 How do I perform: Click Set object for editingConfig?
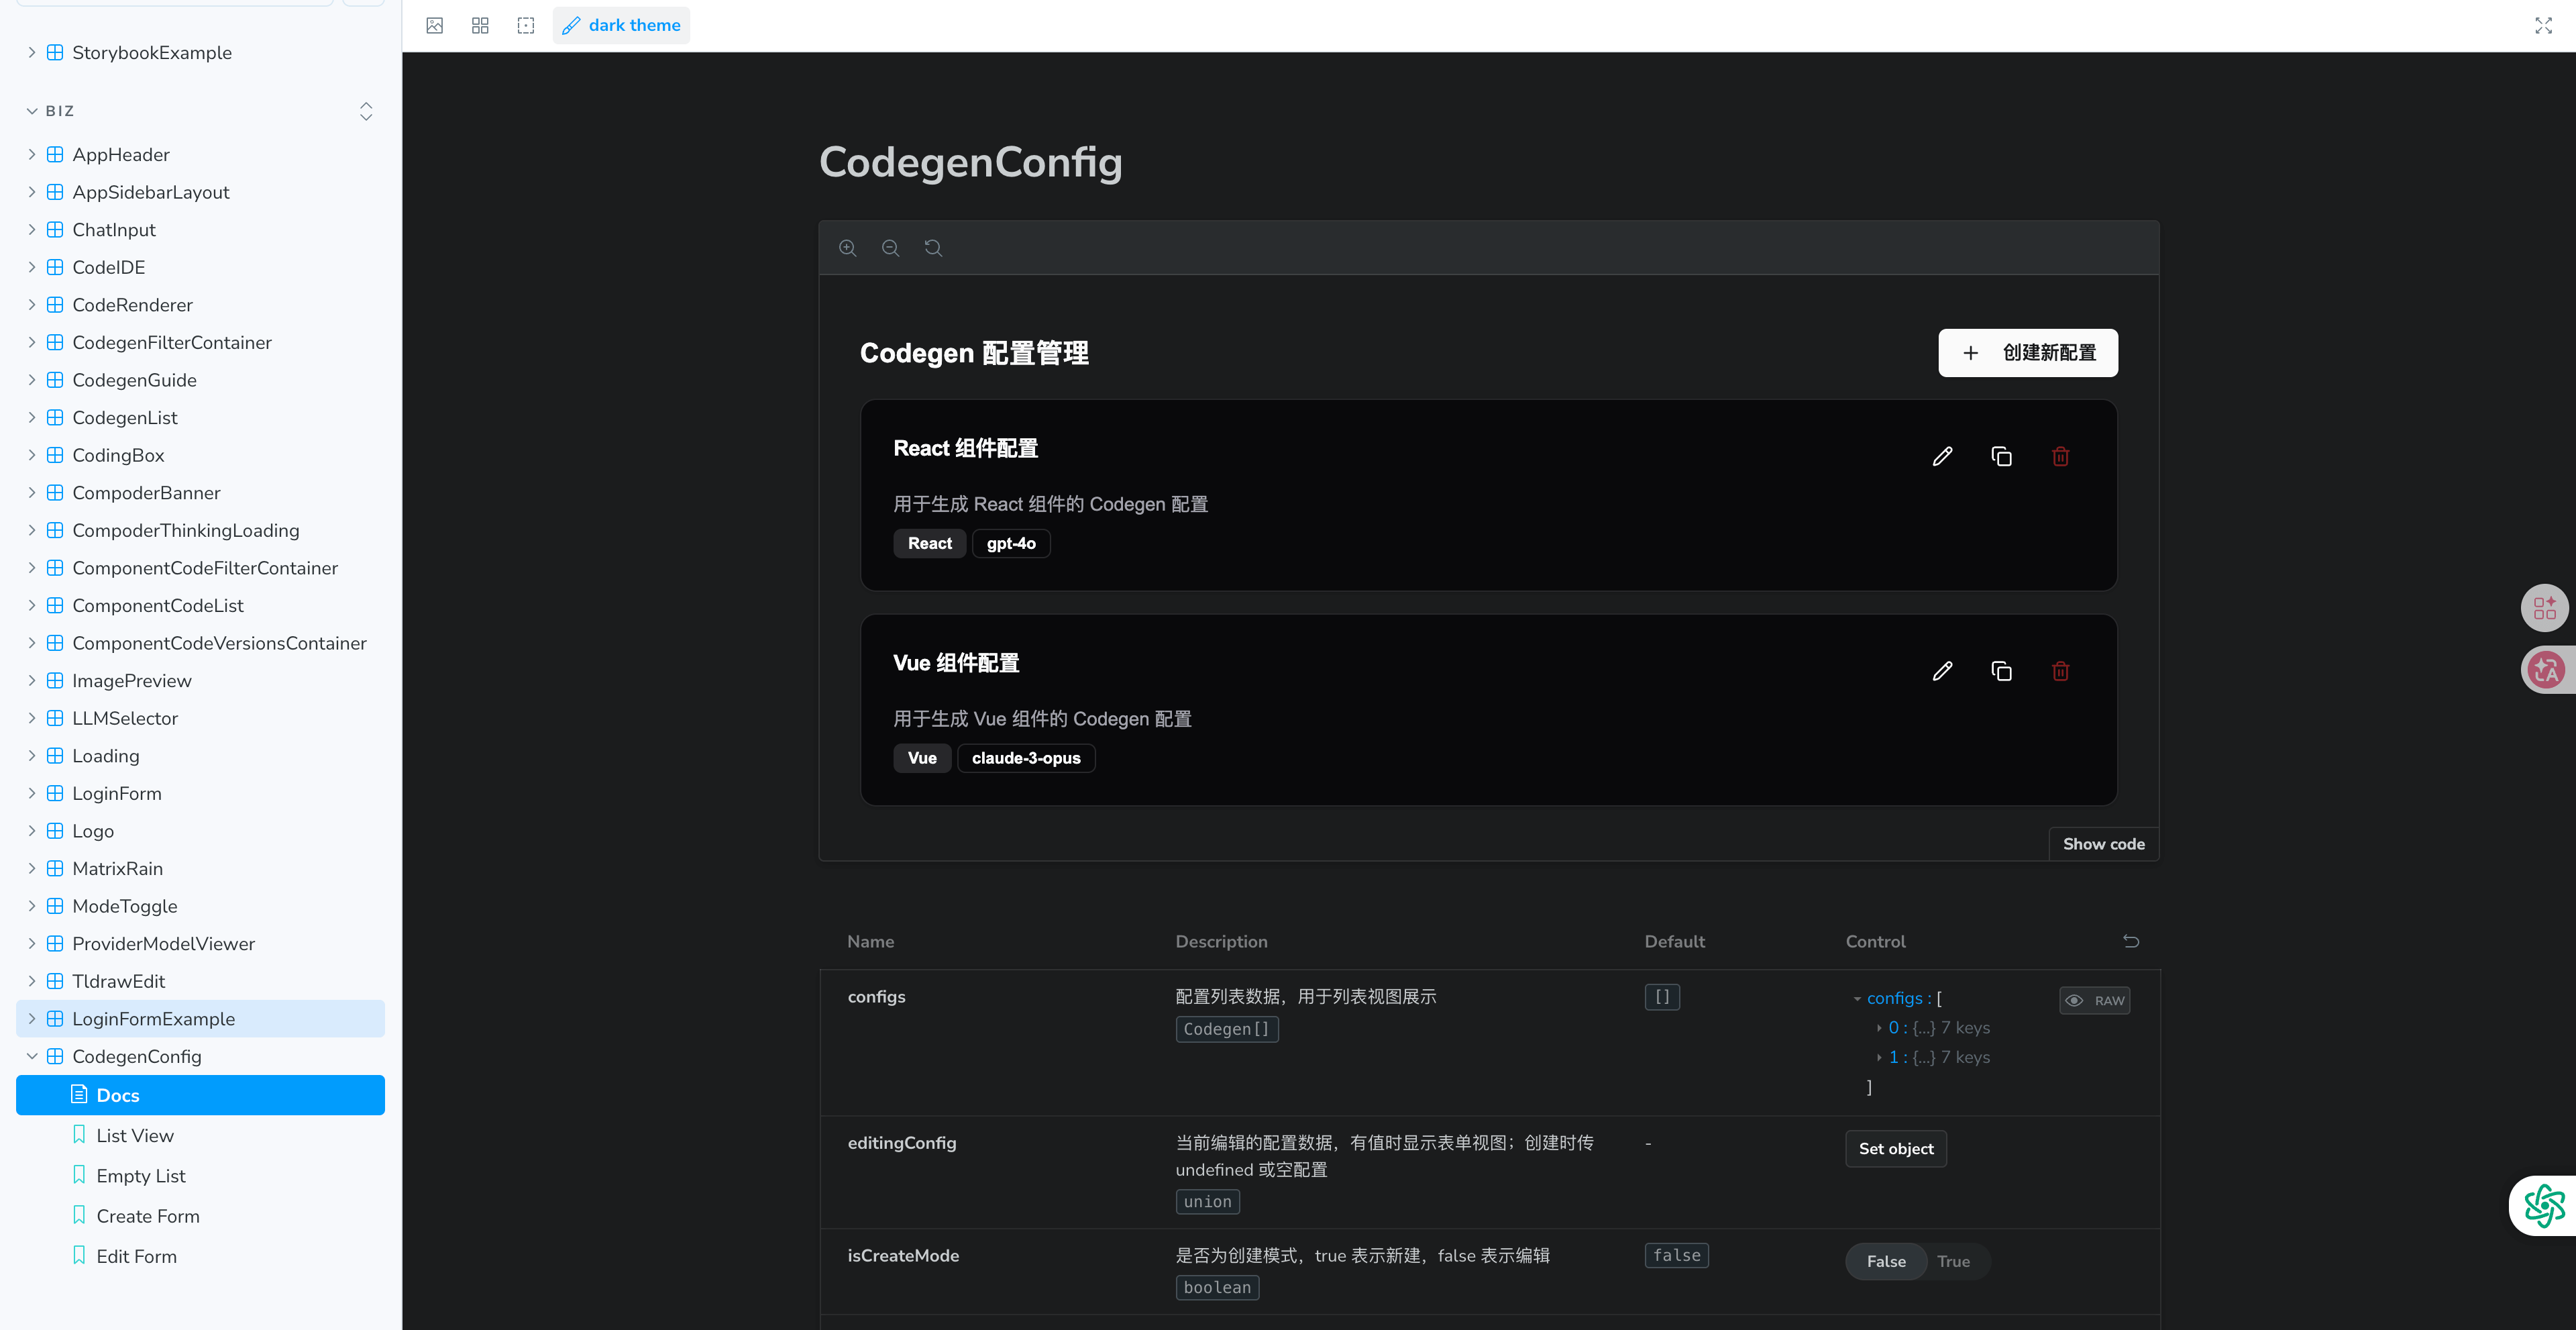coord(1895,1148)
